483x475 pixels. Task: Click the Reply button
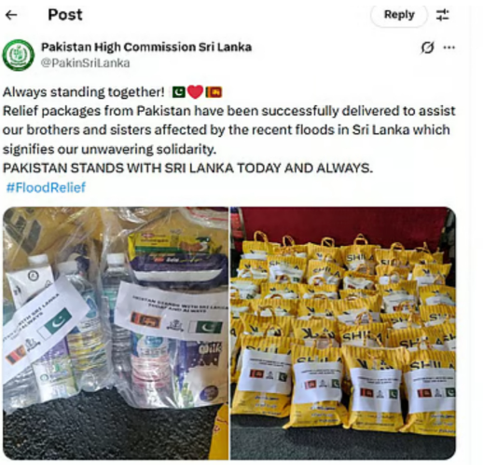point(399,15)
